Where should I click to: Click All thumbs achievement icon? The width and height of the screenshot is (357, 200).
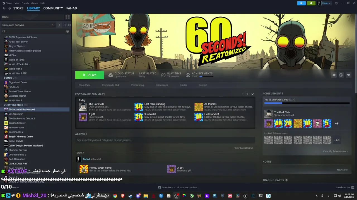199,107
